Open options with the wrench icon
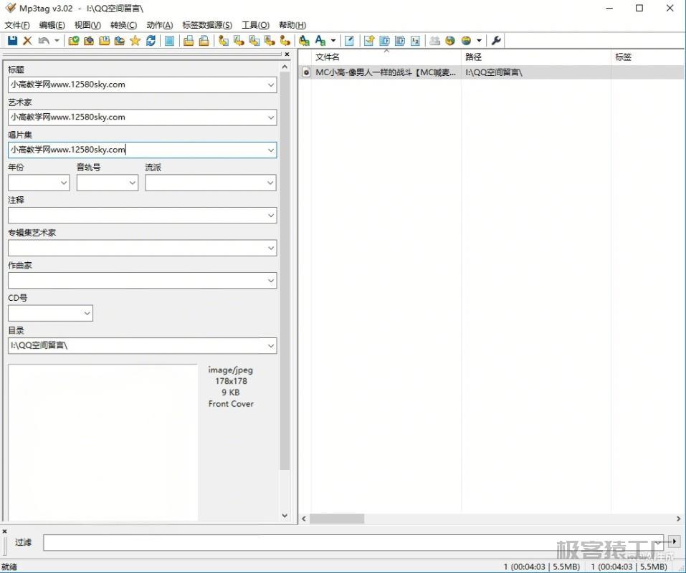This screenshot has height=573, width=686. pyautogui.click(x=496, y=41)
